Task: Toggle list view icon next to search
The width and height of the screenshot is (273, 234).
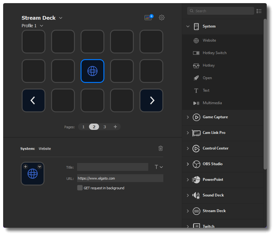Action: coord(259,11)
